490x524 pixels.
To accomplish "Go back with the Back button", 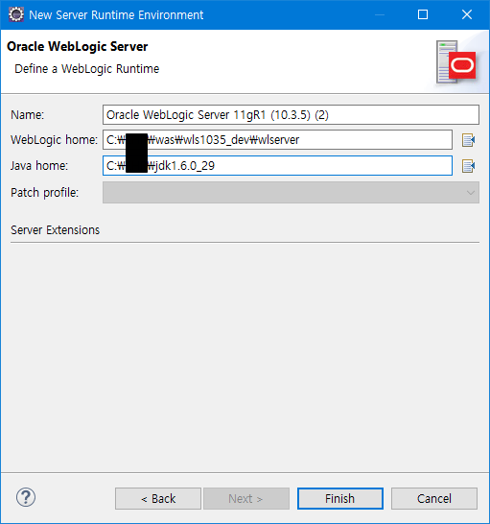I will 158,499.
